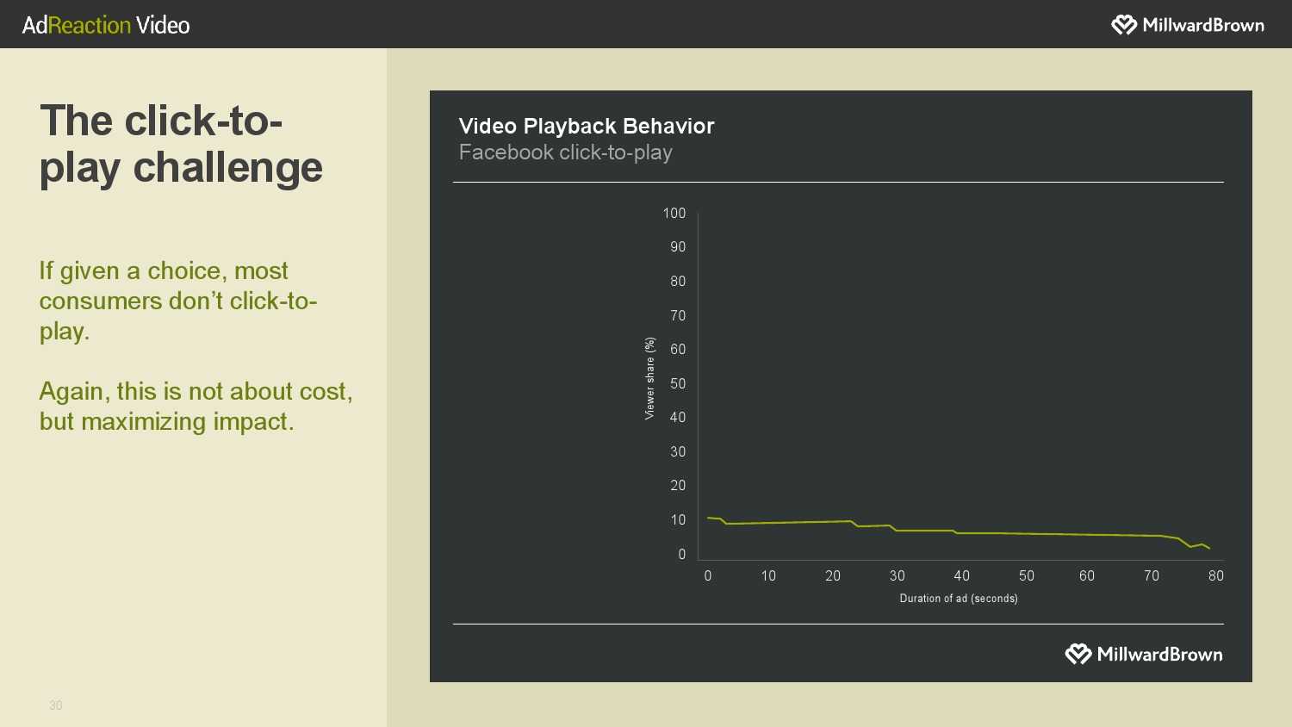Click the start of the green data line

tap(708, 518)
